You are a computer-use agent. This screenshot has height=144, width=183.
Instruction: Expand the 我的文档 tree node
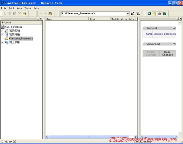[3, 31]
